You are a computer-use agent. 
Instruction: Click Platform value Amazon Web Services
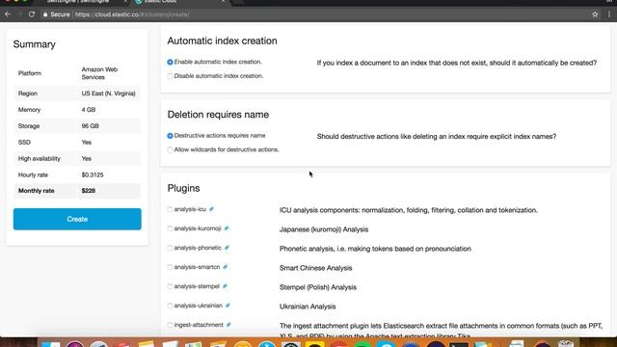(99, 73)
